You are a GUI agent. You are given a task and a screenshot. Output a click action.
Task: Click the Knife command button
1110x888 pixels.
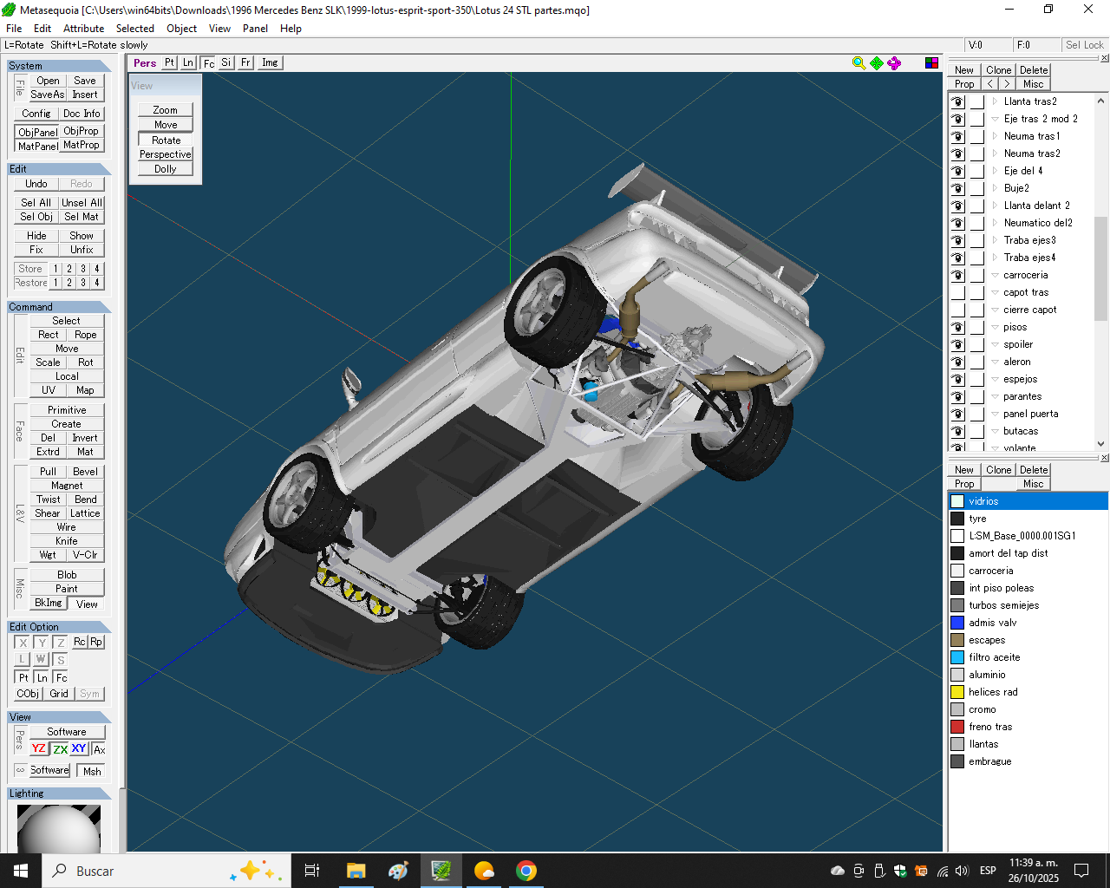(x=67, y=541)
